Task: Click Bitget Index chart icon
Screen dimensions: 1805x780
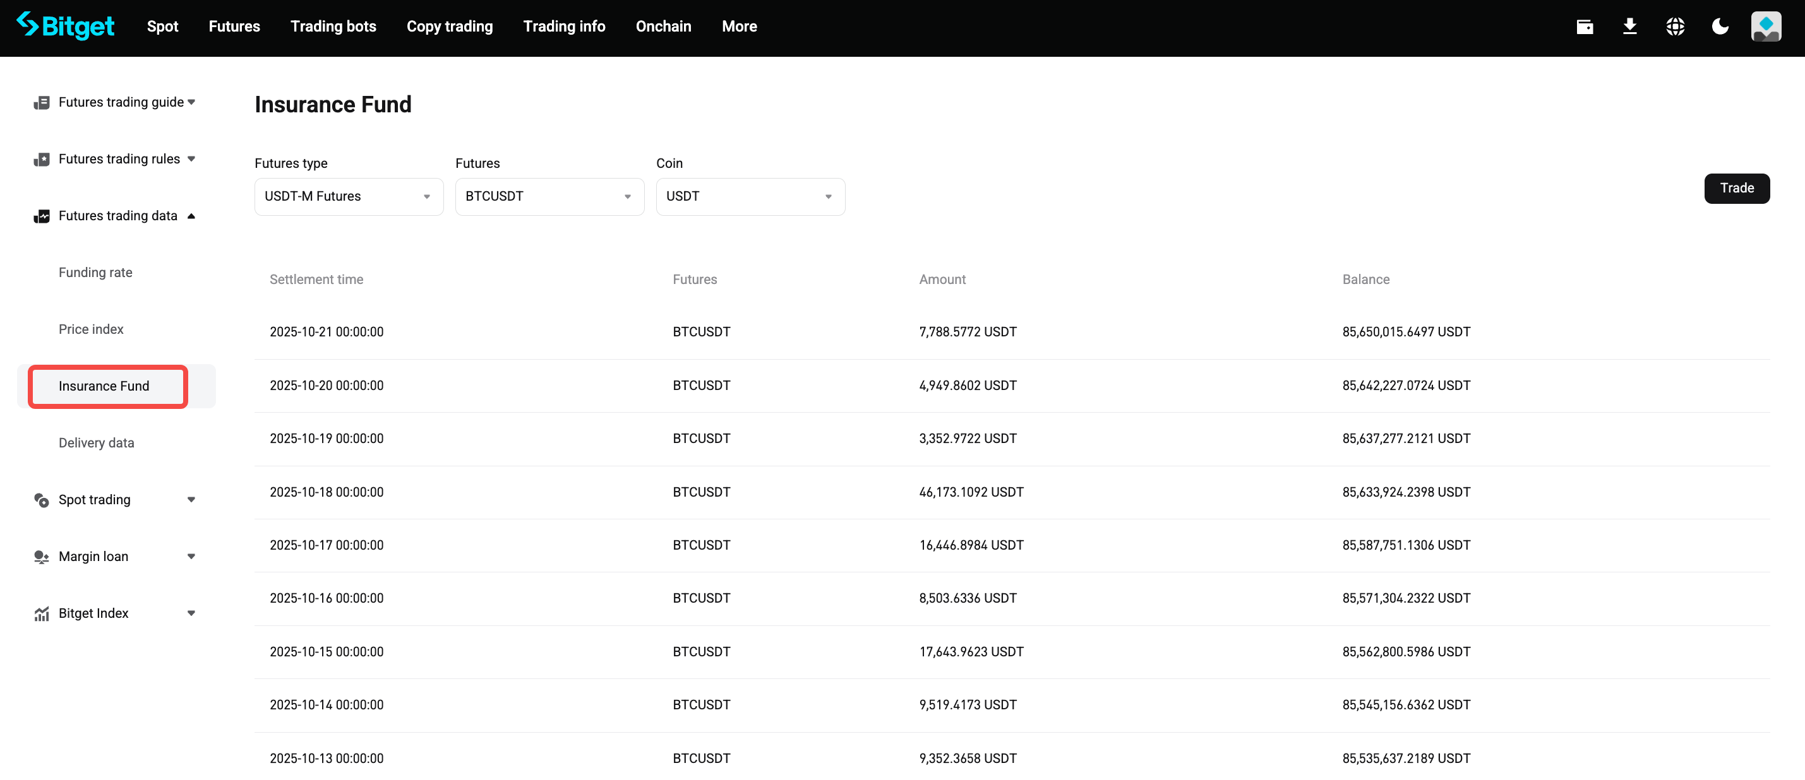Action: coord(41,613)
